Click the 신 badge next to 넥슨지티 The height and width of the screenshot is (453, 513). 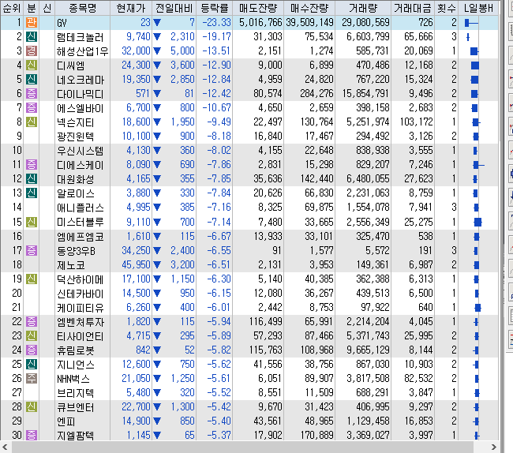(32, 122)
